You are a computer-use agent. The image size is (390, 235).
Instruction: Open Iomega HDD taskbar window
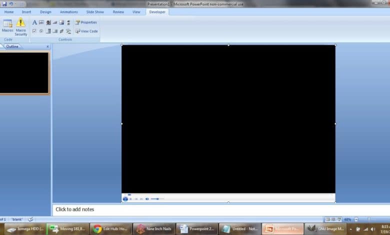(x=25, y=229)
